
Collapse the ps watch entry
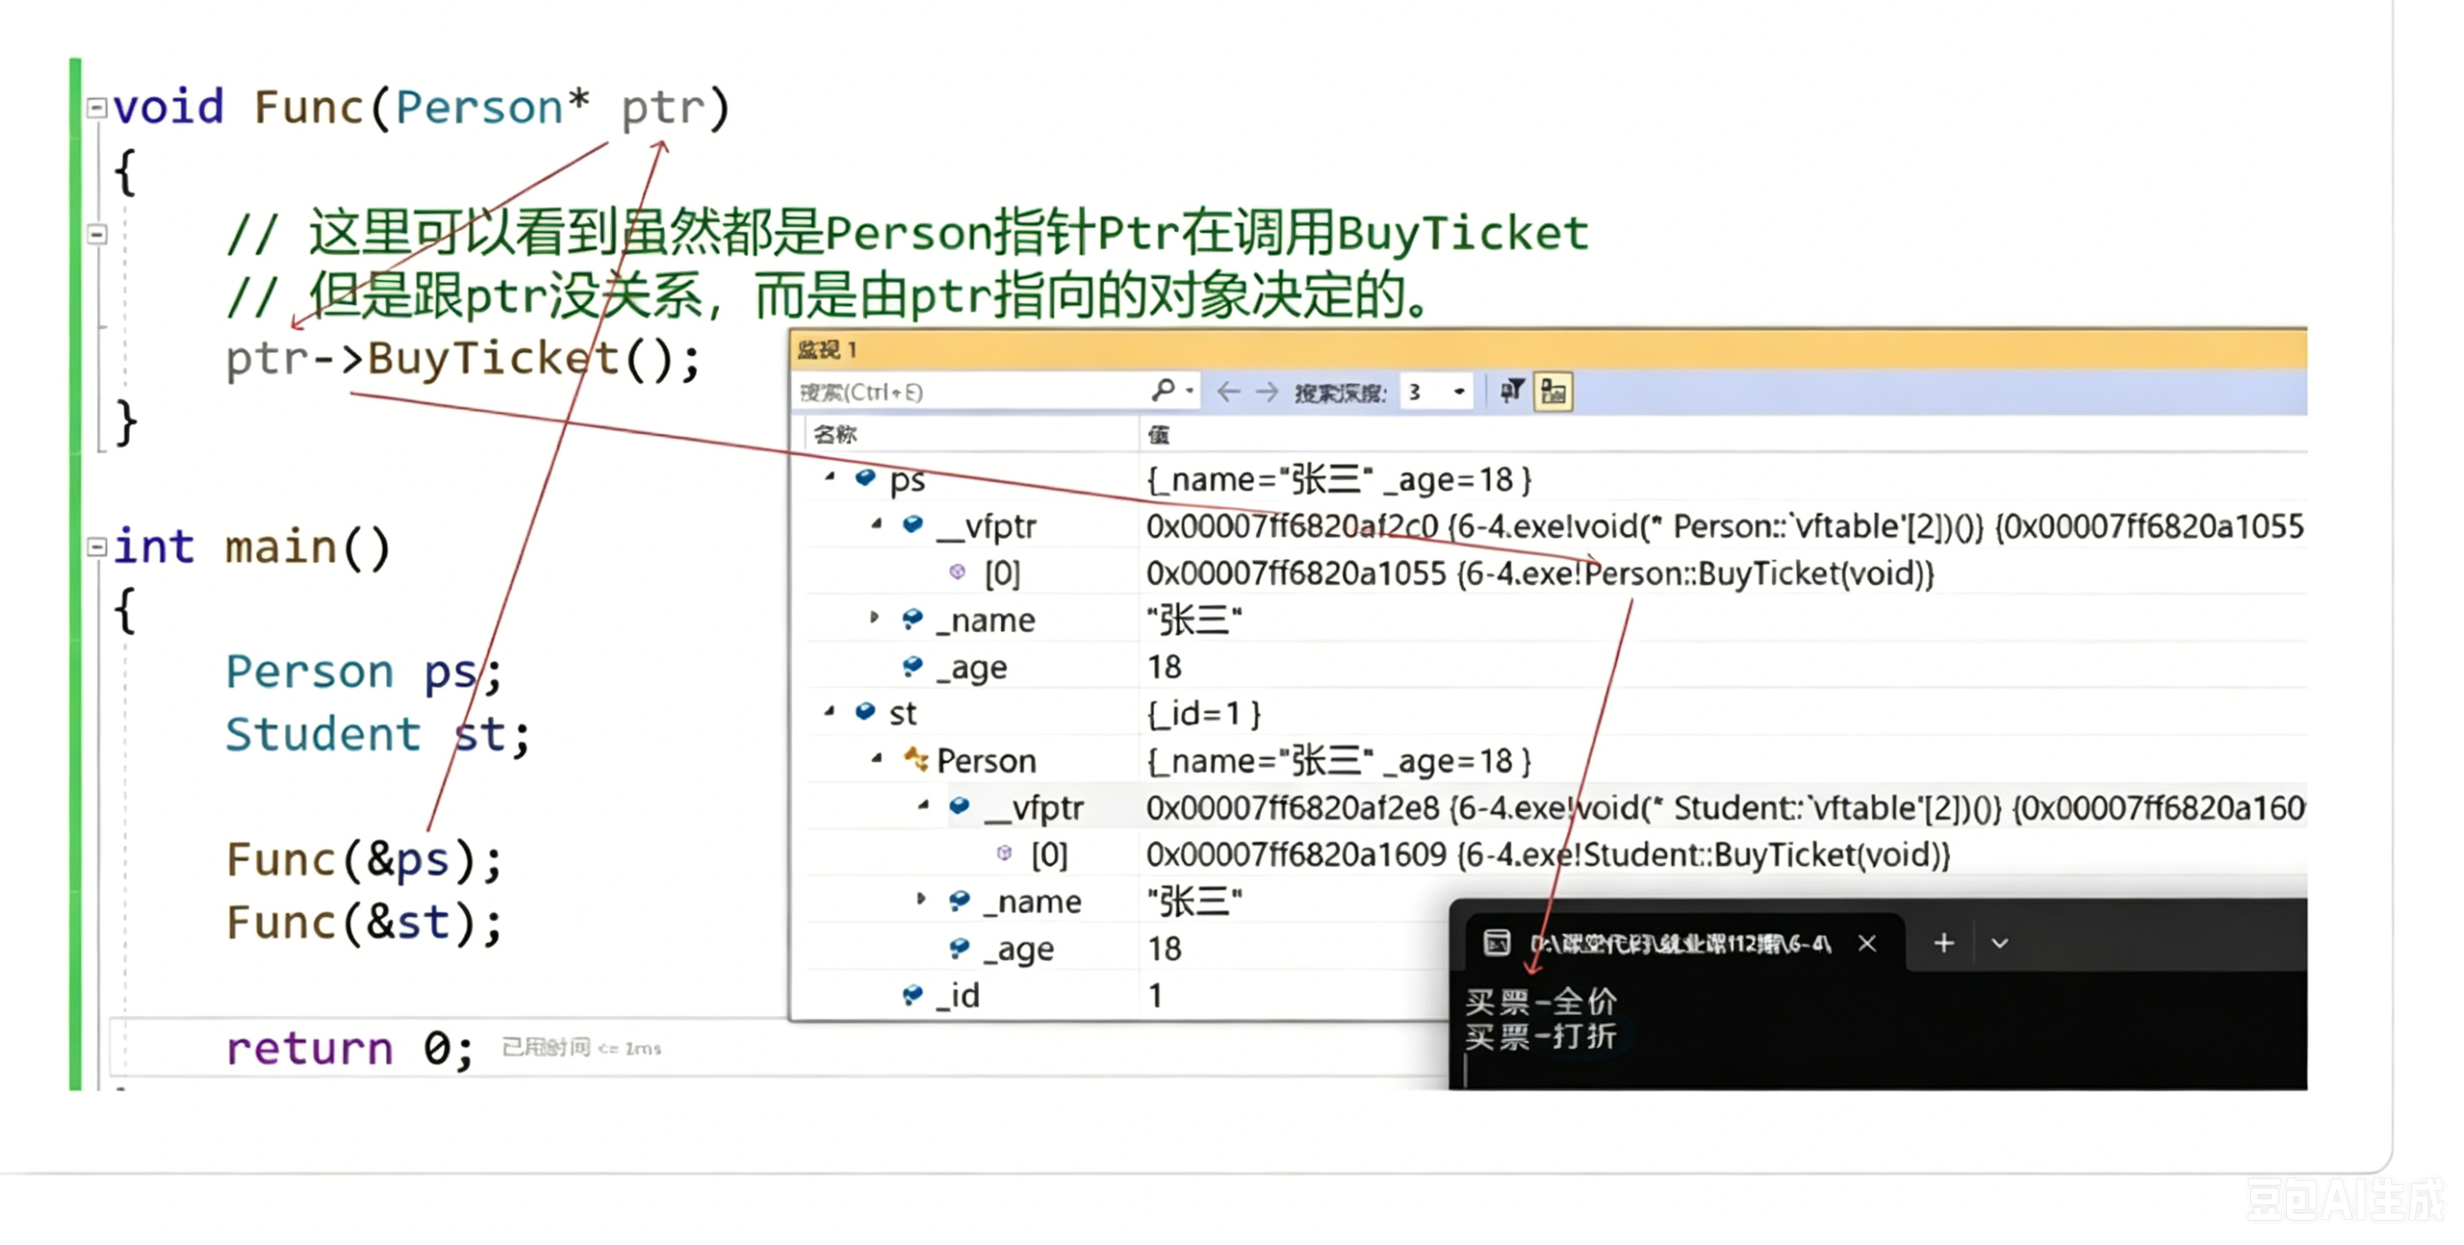pos(829,477)
